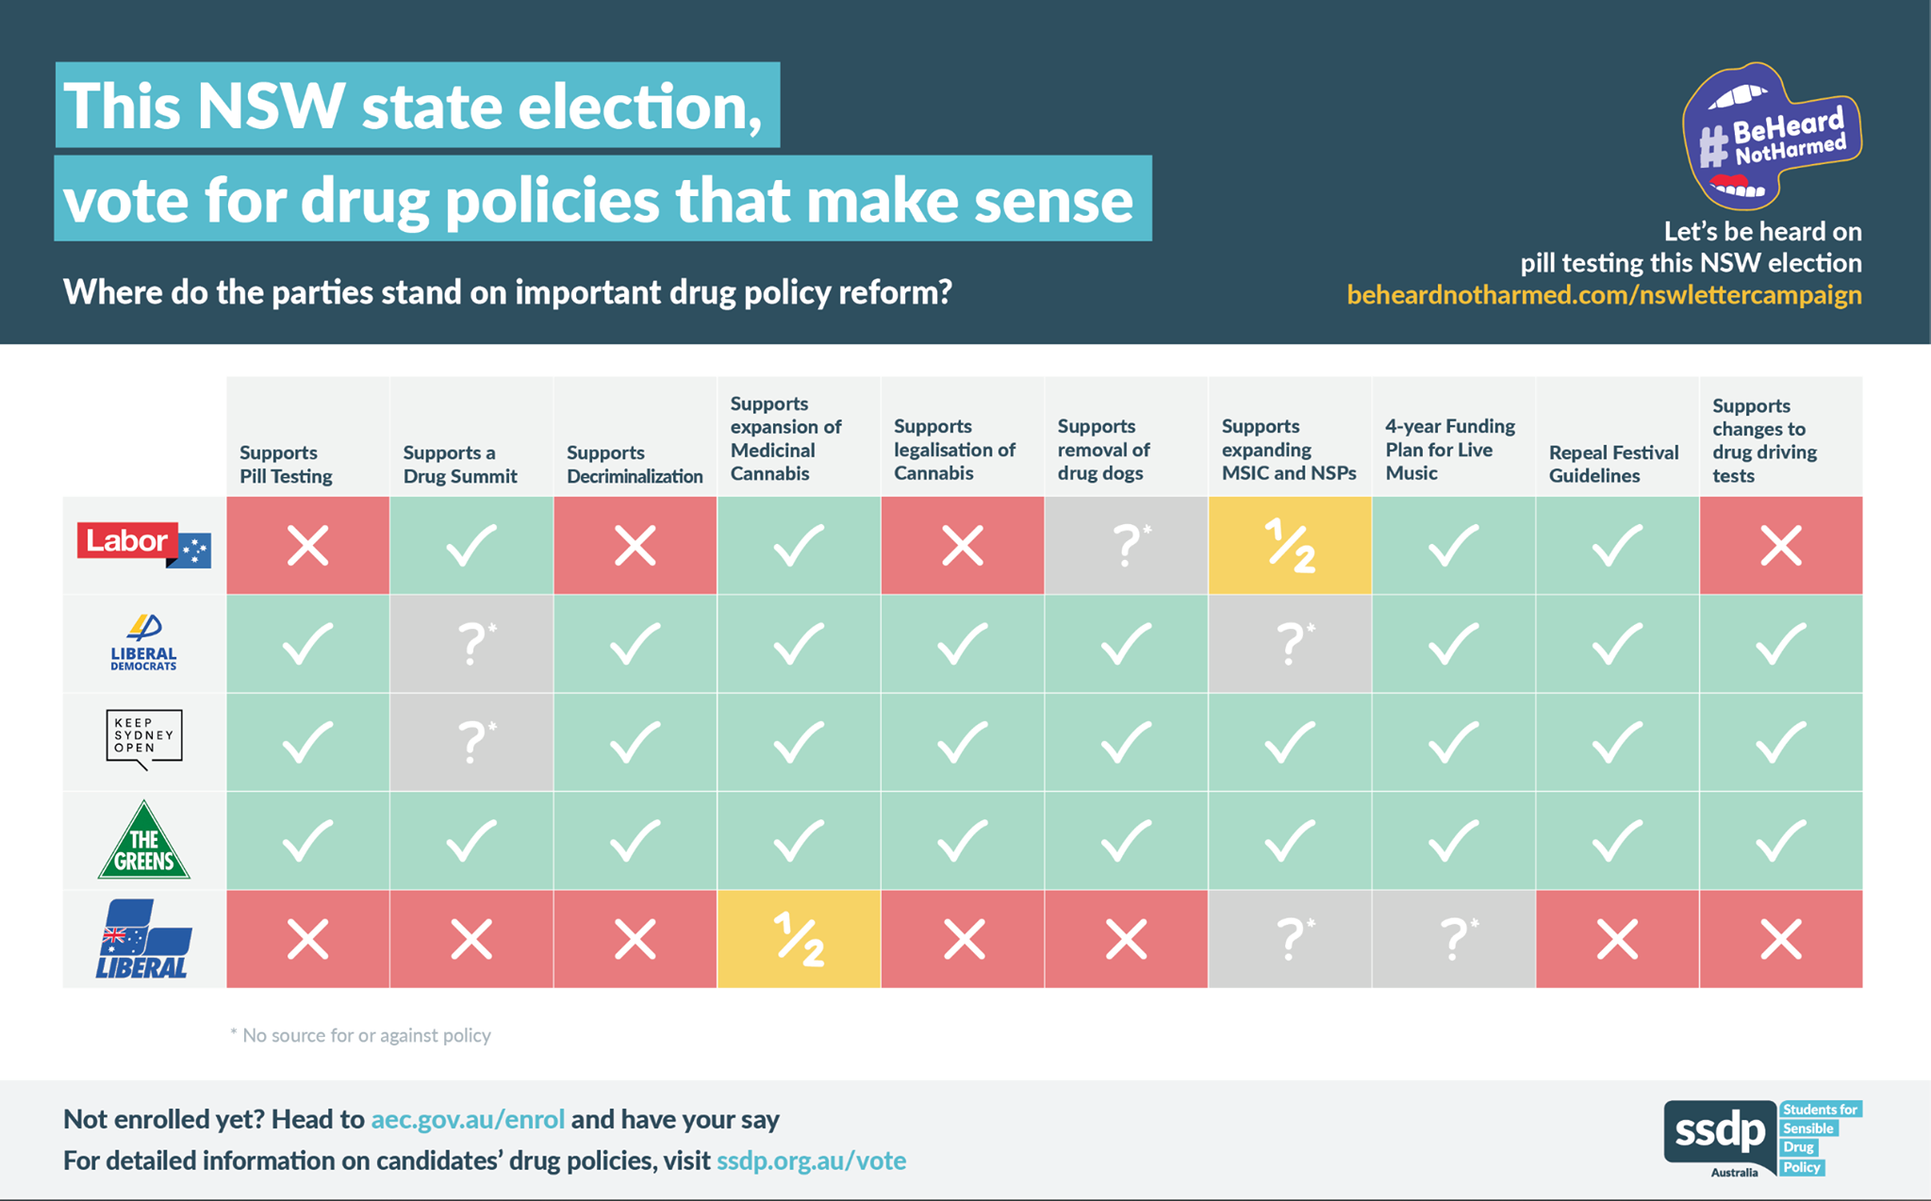Click the 4-year Funding Plan for Live Music header
1931x1201 pixels.
(1449, 450)
